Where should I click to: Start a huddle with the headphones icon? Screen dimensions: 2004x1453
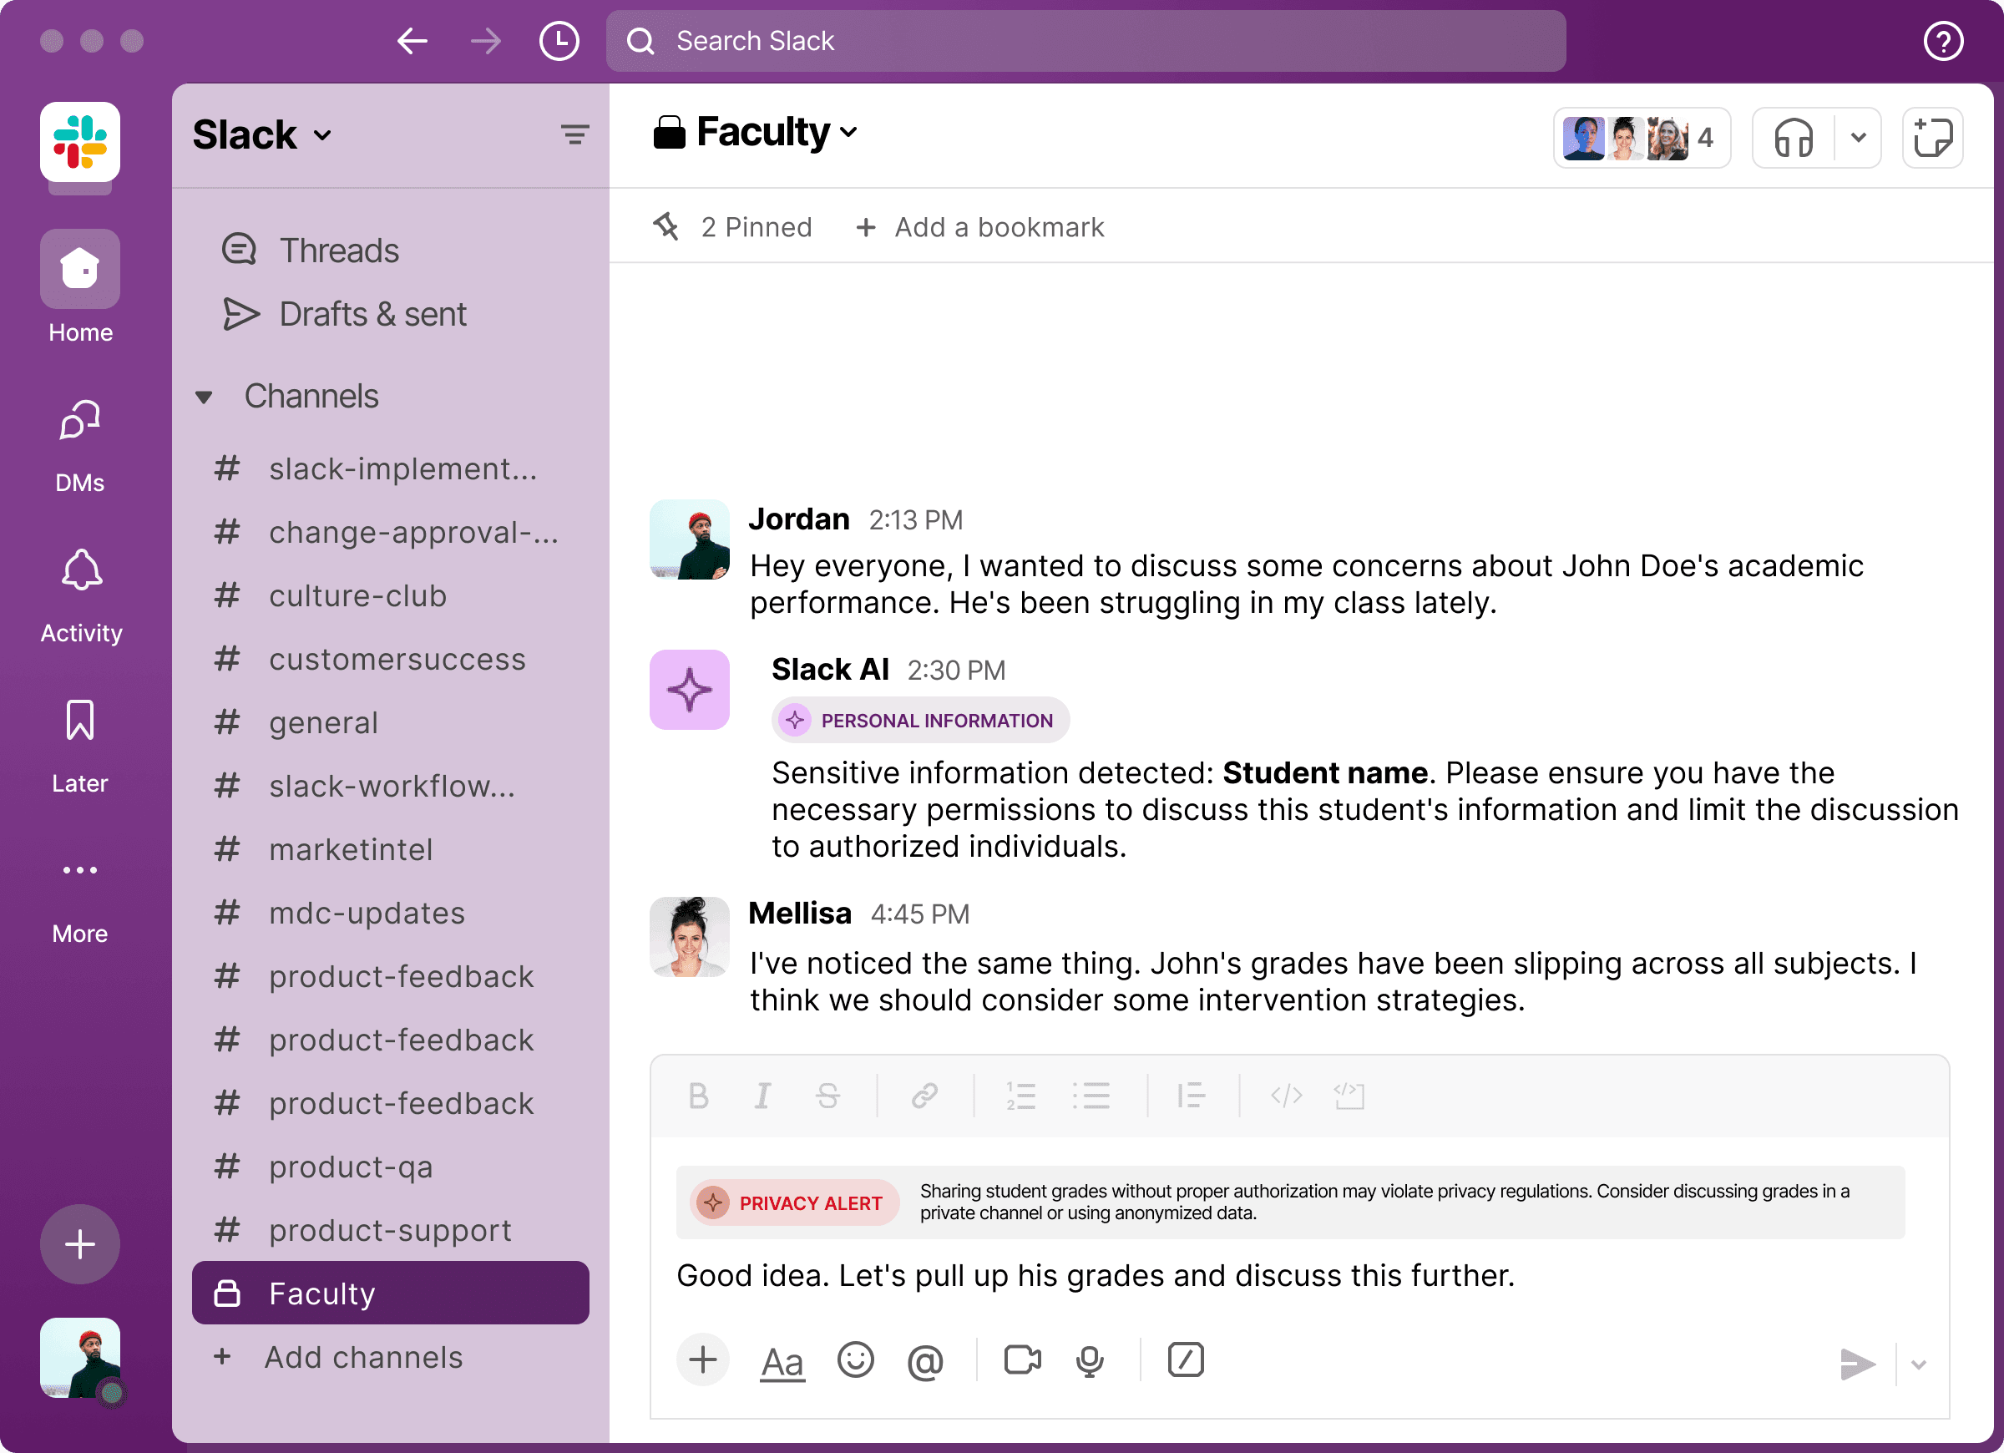point(1794,138)
